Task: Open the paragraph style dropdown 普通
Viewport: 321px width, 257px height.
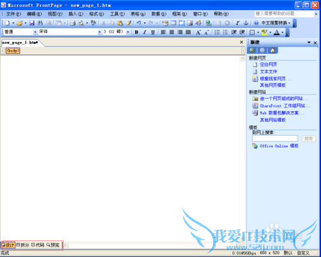Action: pyautogui.click(x=35, y=32)
